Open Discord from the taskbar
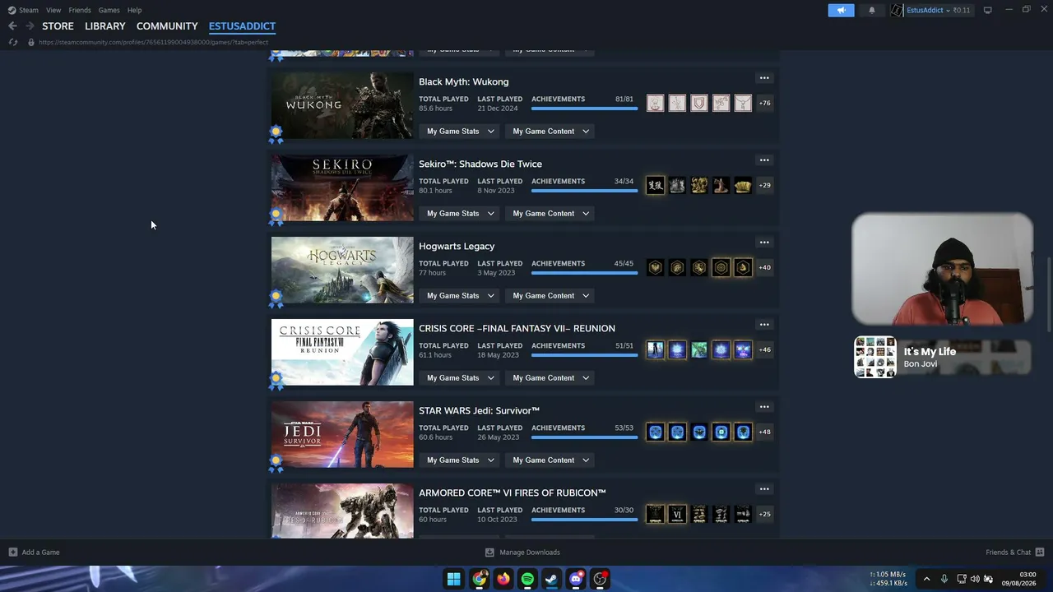Viewport: 1053px width, 592px height. 577,579
